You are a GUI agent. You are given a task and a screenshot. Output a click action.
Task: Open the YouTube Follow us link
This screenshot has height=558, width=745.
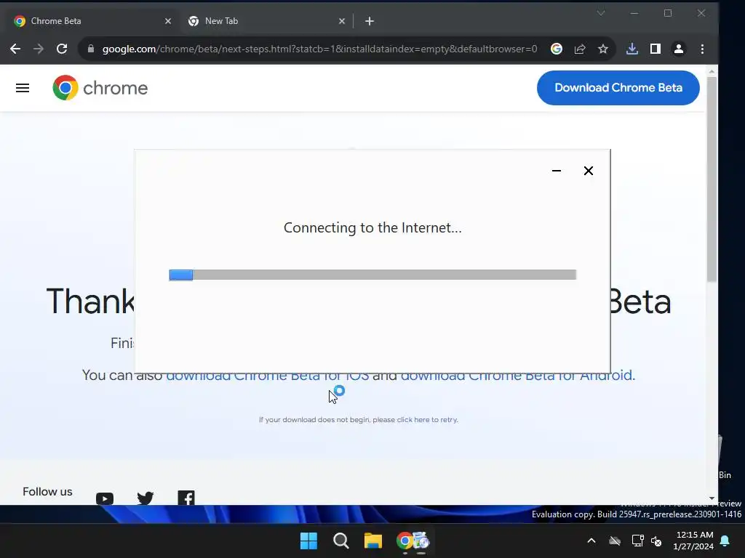tap(105, 498)
